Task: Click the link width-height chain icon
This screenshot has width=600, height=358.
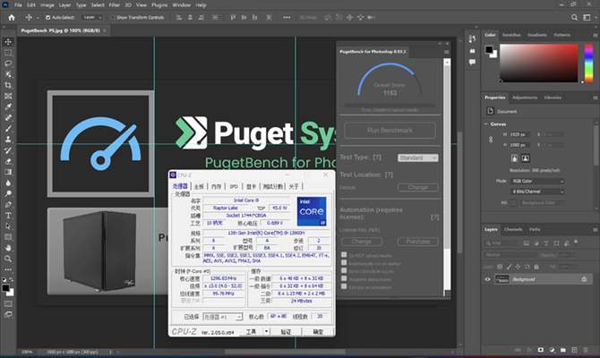Action: tap(491, 140)
